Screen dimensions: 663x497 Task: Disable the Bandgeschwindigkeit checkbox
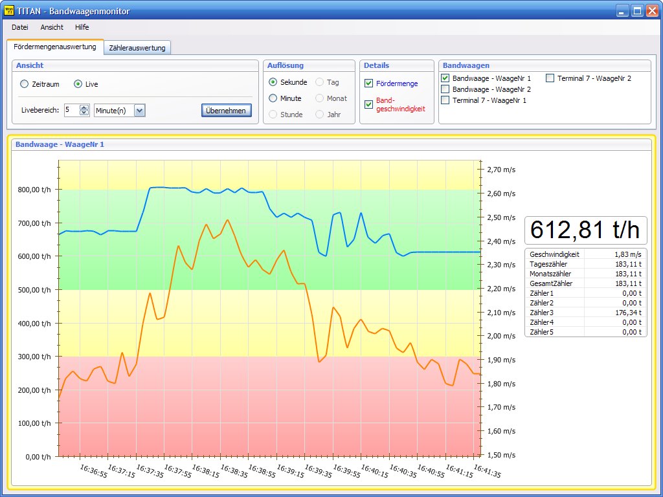[x=369, y=104]
